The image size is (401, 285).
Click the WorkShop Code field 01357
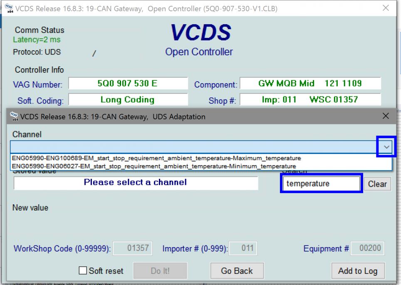(x=133, y=248)
